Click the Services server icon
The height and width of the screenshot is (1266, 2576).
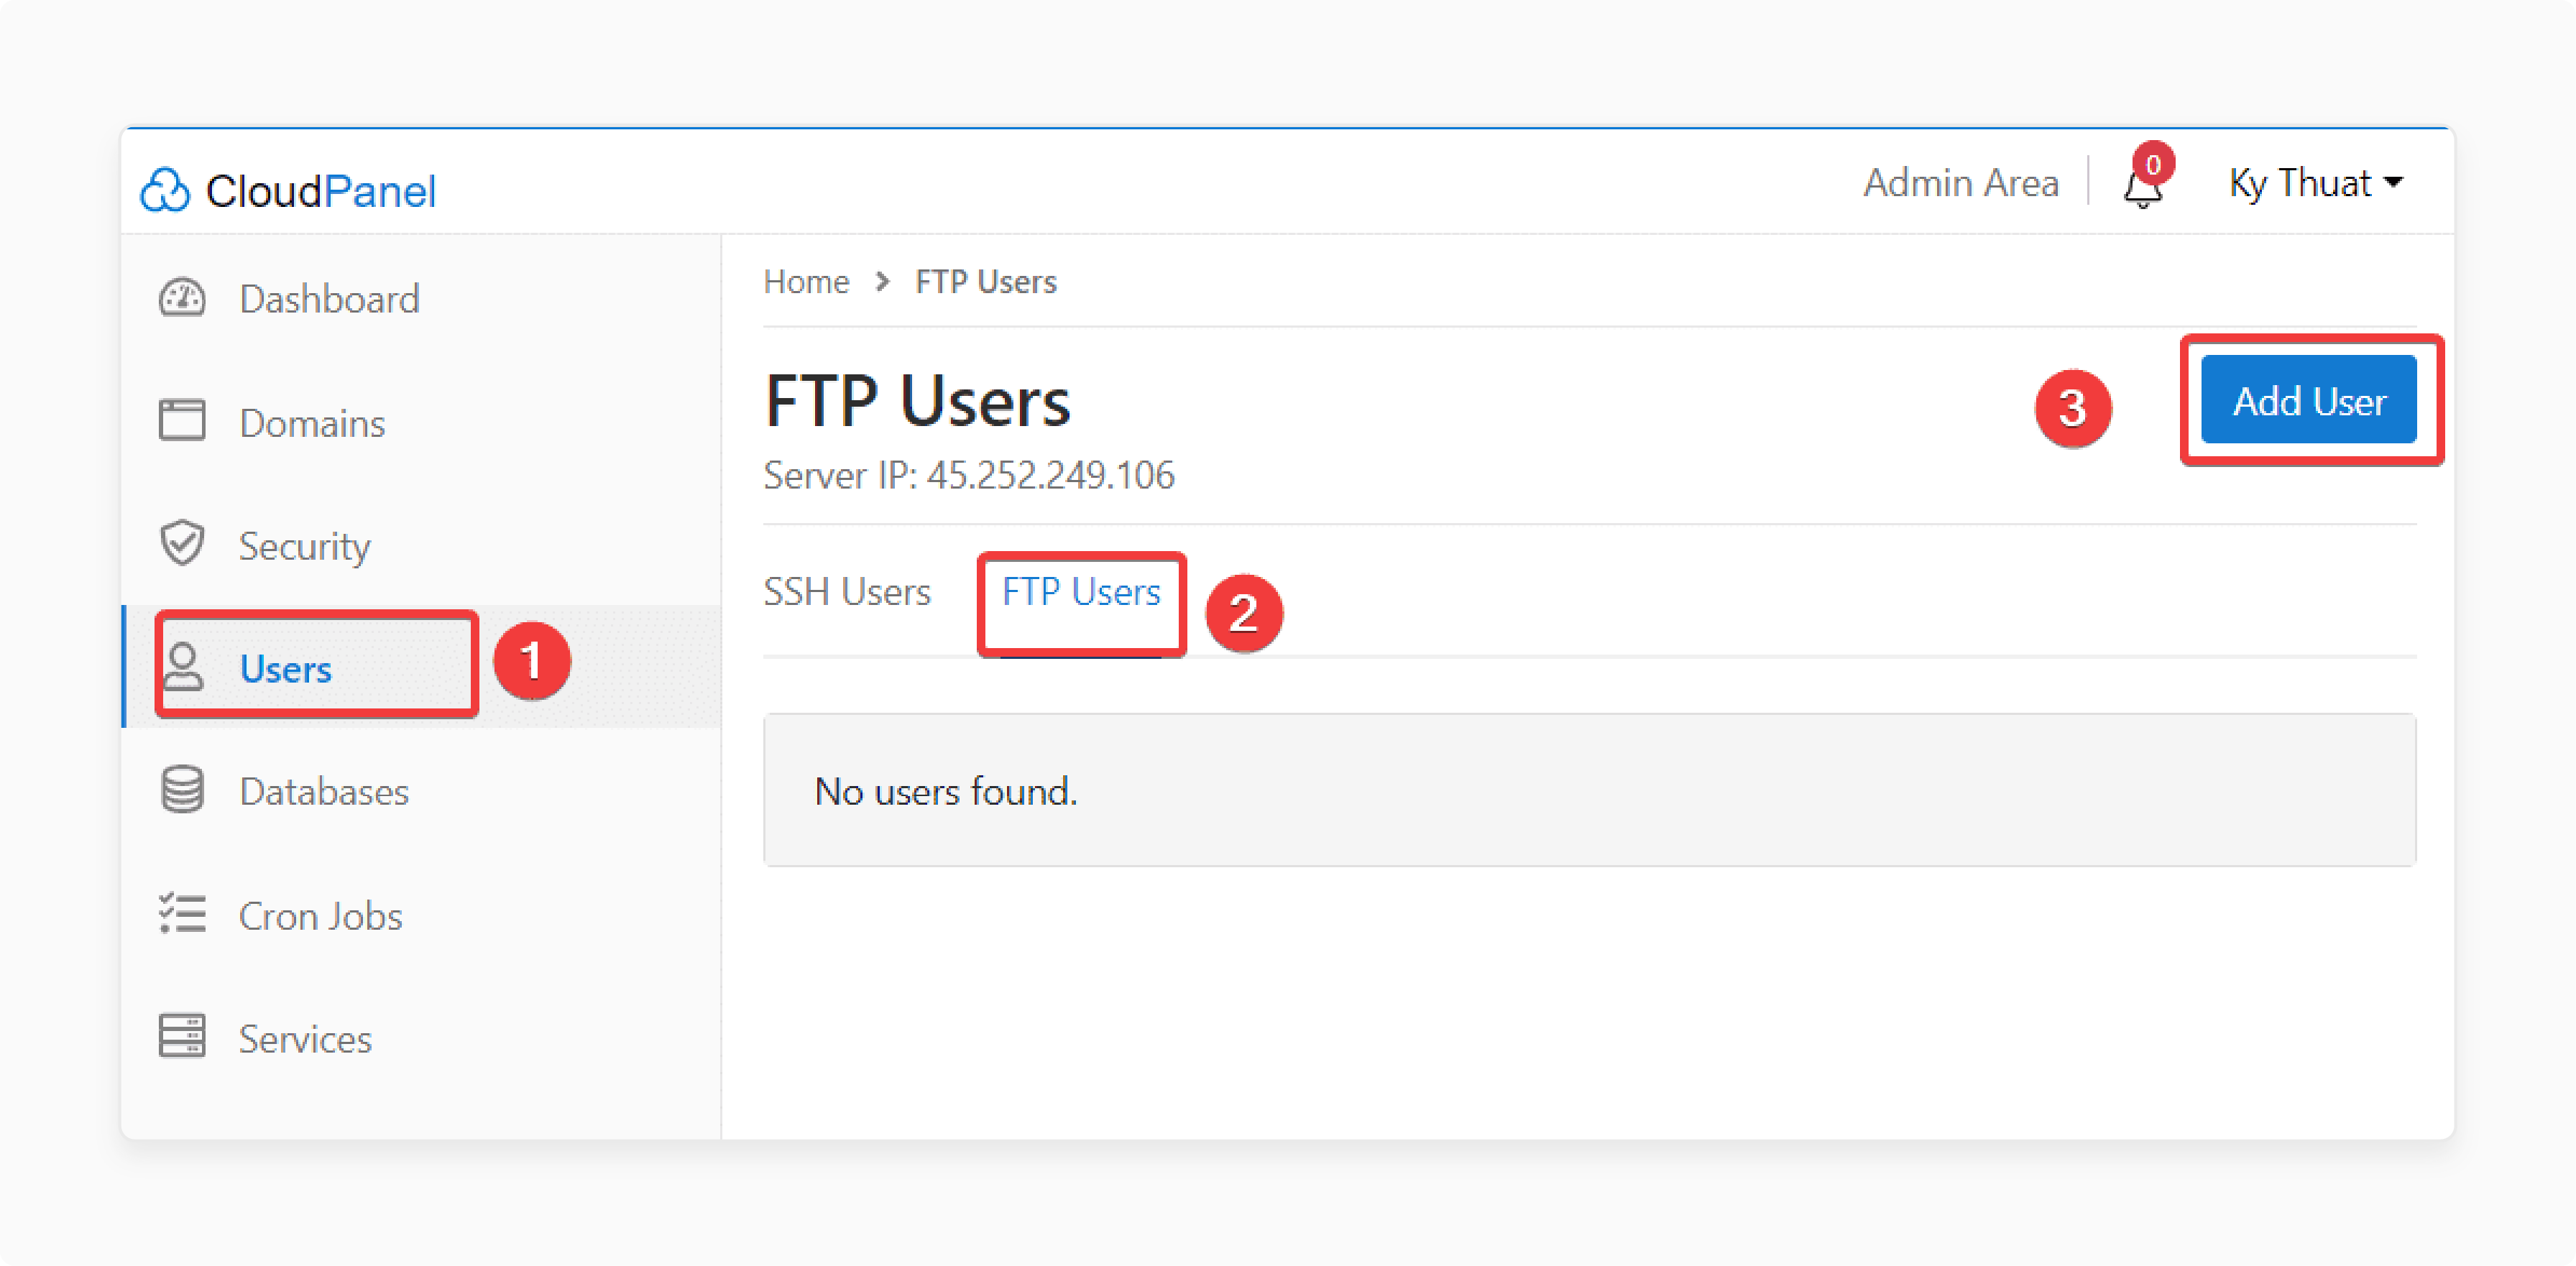pyautogui.click(x=182, y=1037)
